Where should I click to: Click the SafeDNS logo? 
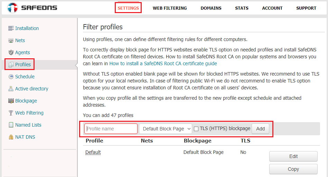[32, 8]
